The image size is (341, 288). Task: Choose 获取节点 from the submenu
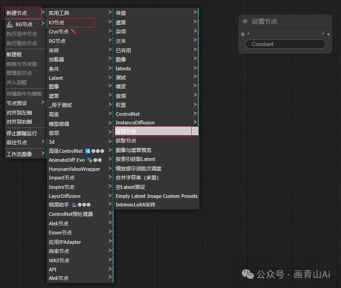pyautogui.click(x=156, y=141)
